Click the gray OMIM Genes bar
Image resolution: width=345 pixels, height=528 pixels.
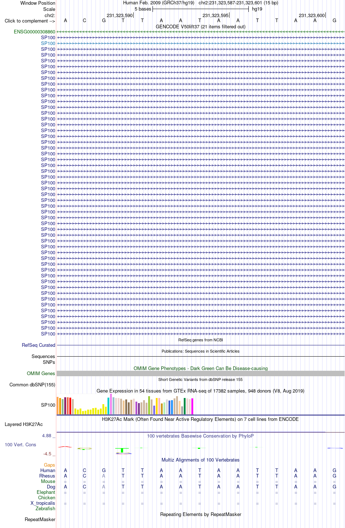[x=200, y=374]
